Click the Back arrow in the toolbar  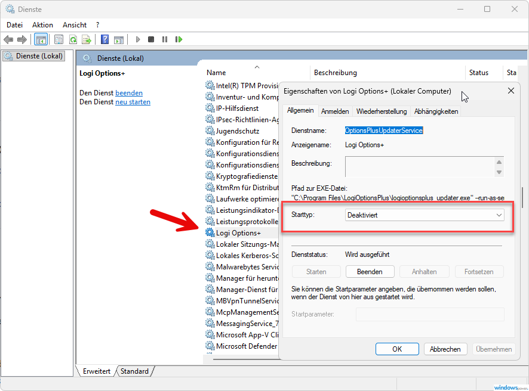pyautogui.click(x=8, y=40)
